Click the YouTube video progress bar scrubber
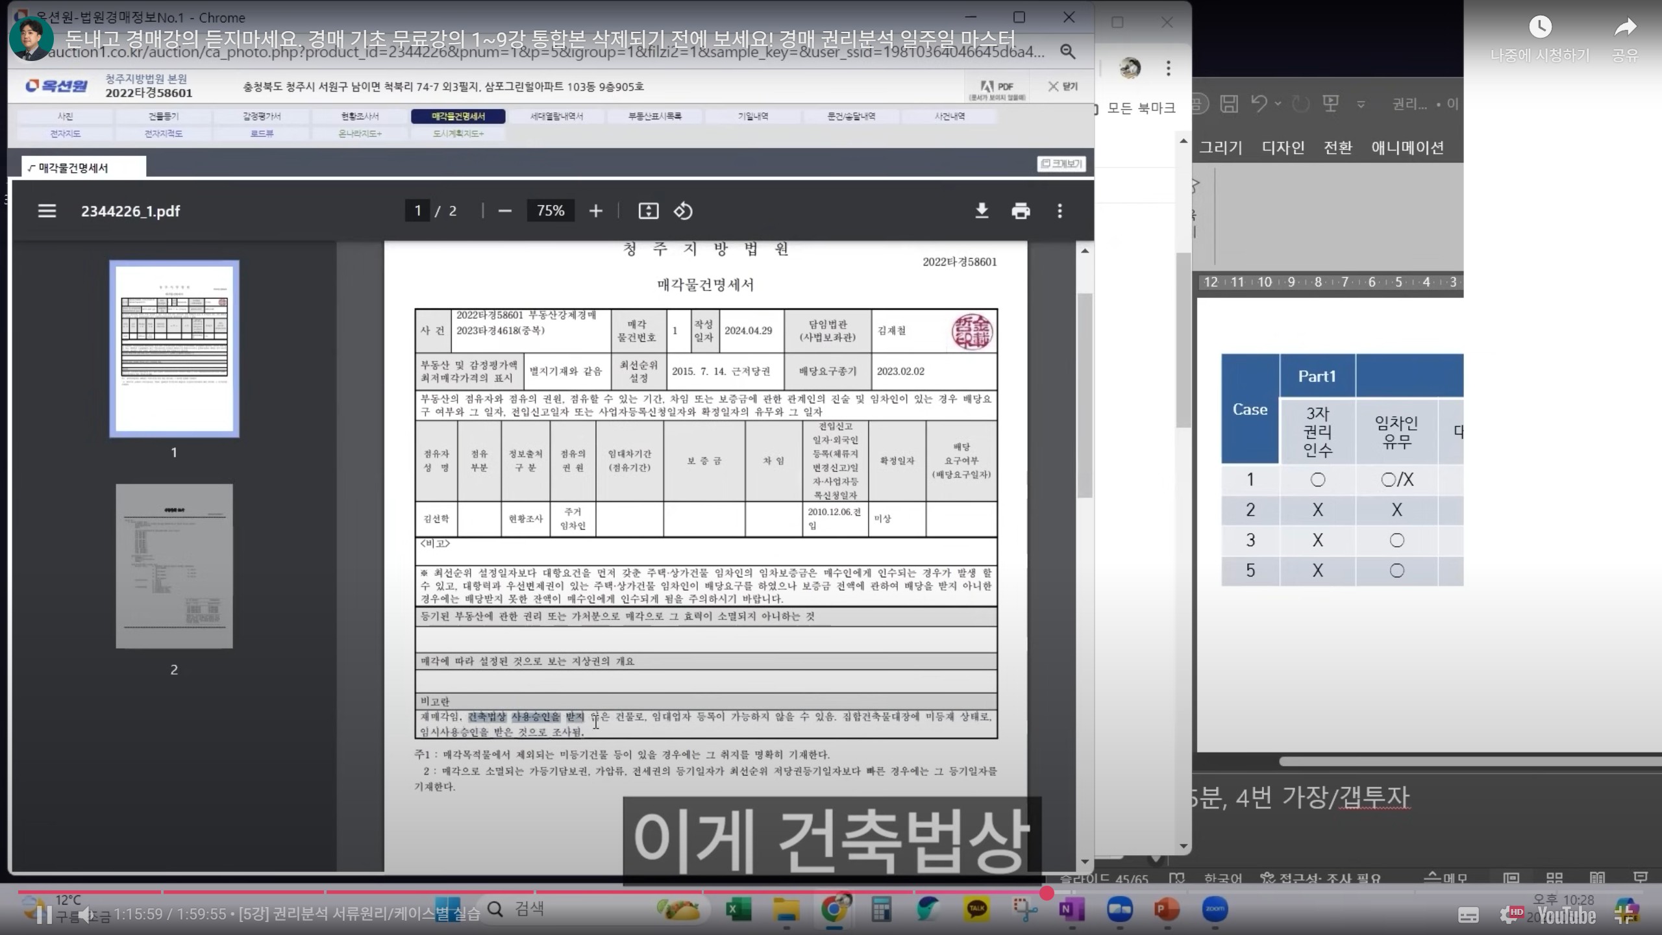This screenshot has height=935, width=1662. click(1046, 893)
